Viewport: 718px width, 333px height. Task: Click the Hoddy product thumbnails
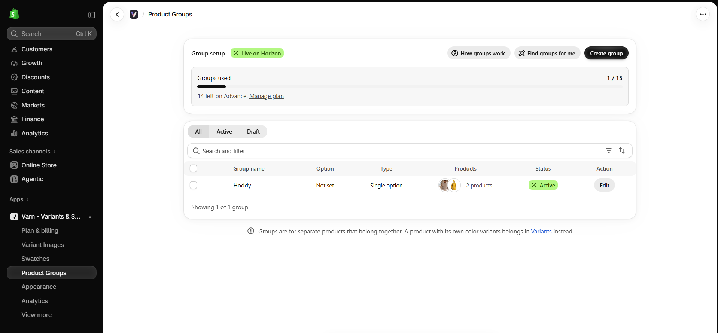(450, 185)
